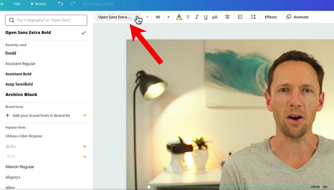Select the Asap SemiBold font

pyautogui.click(x=19, y=84)
